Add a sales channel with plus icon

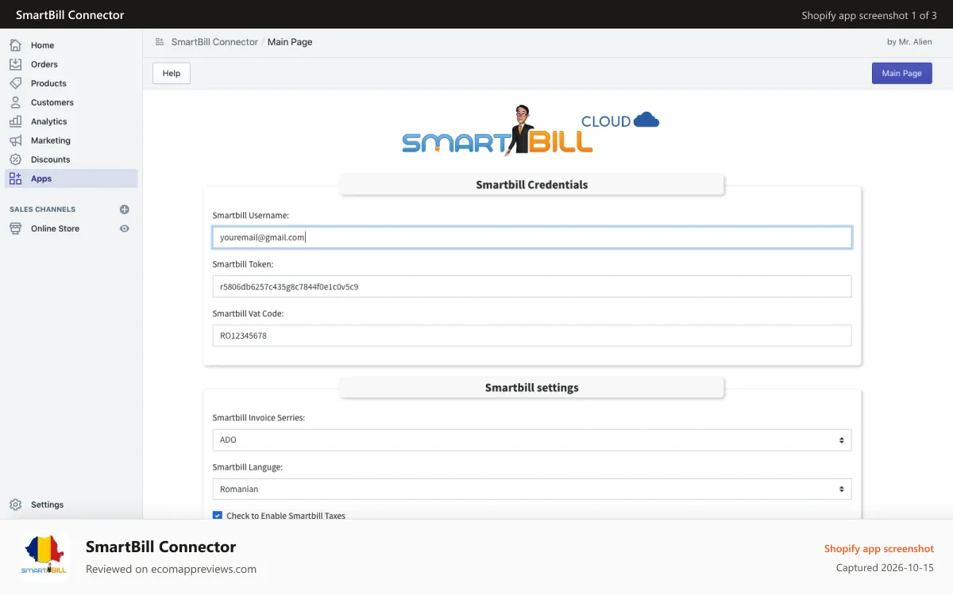pyautogui.click(x=124, y=209)
